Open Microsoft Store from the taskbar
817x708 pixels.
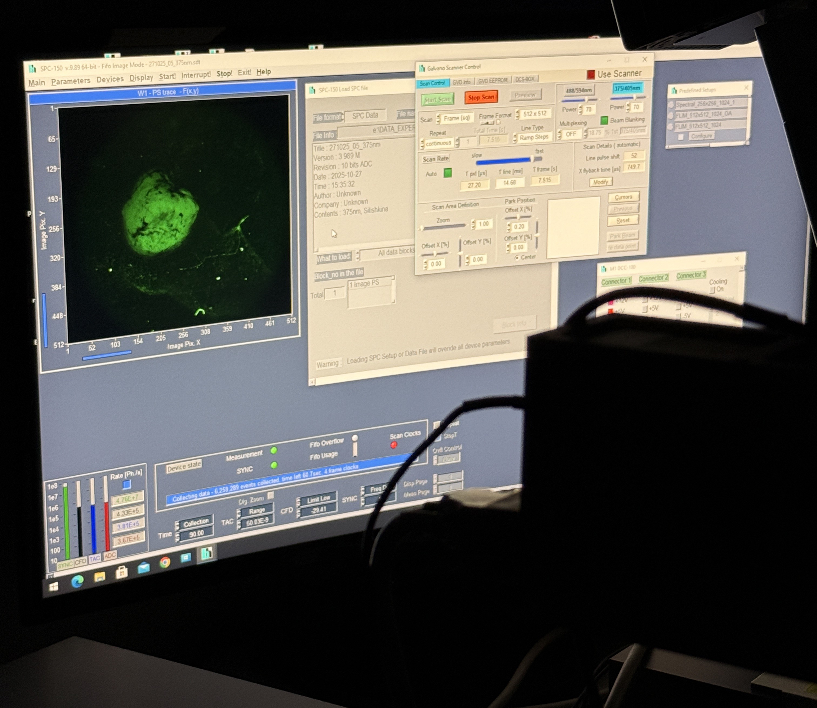click(122, 572)
